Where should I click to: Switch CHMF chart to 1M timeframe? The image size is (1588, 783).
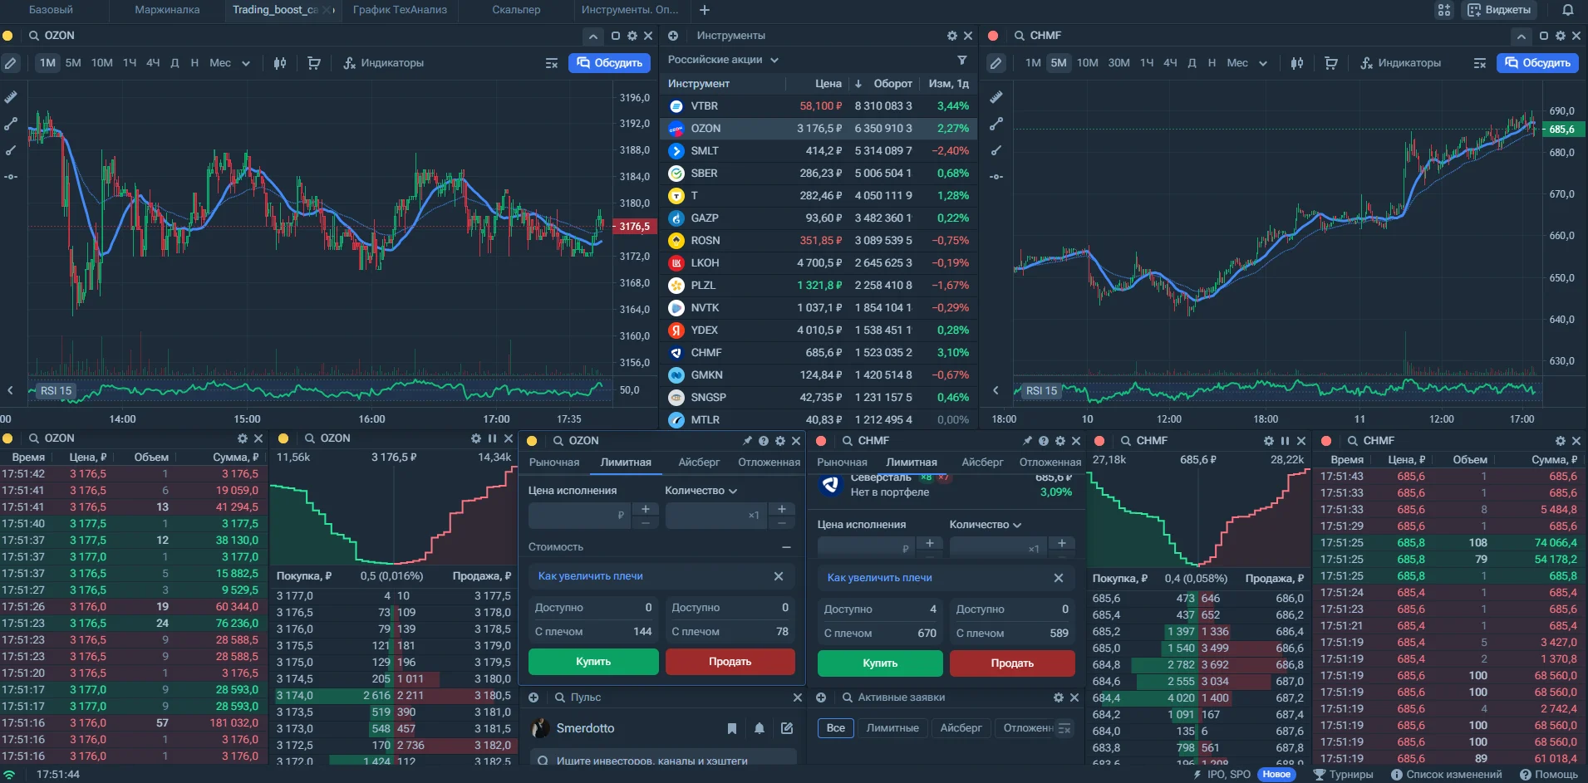(x=1033, y=63)
